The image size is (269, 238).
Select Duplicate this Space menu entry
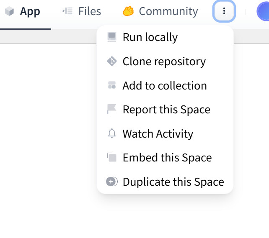(173, 182)
